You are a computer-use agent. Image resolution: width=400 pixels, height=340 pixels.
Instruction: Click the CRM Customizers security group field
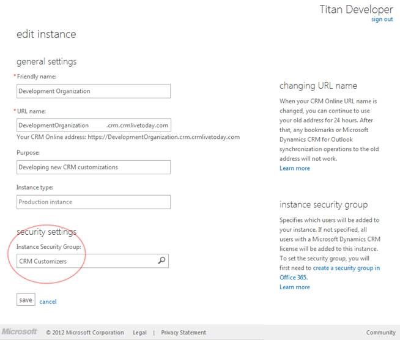point(86,261)
